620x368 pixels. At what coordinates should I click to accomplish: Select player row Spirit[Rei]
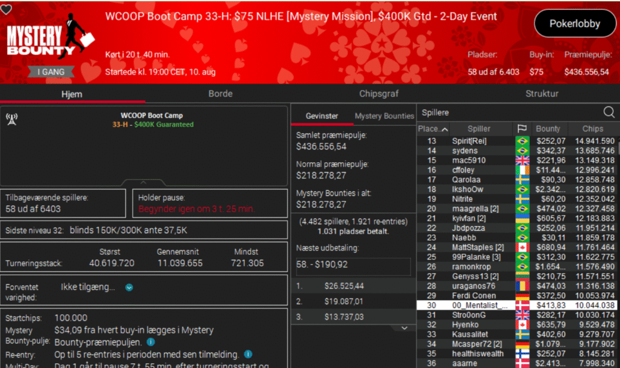click(x=518, y=141)
